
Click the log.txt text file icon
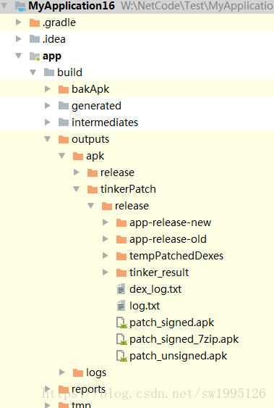(121, 306)
